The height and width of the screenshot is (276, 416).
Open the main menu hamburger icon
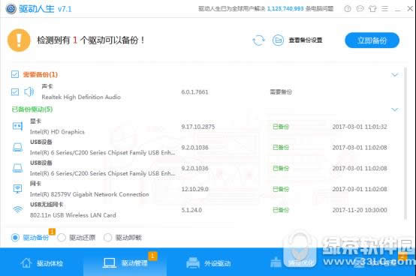[384, 9]
